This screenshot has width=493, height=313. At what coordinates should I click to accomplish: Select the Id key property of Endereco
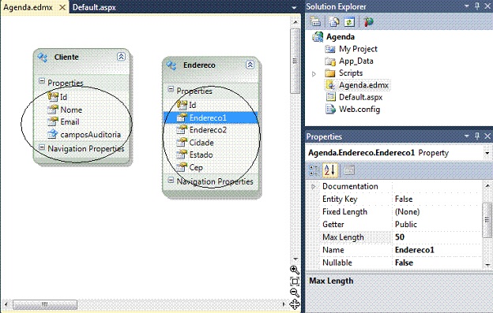click(x=193, y=106)
